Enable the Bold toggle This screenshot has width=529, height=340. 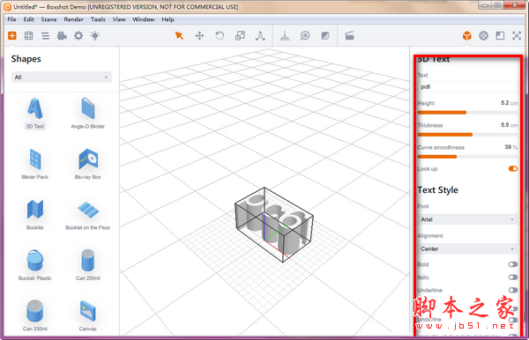[x=513, y=264]
